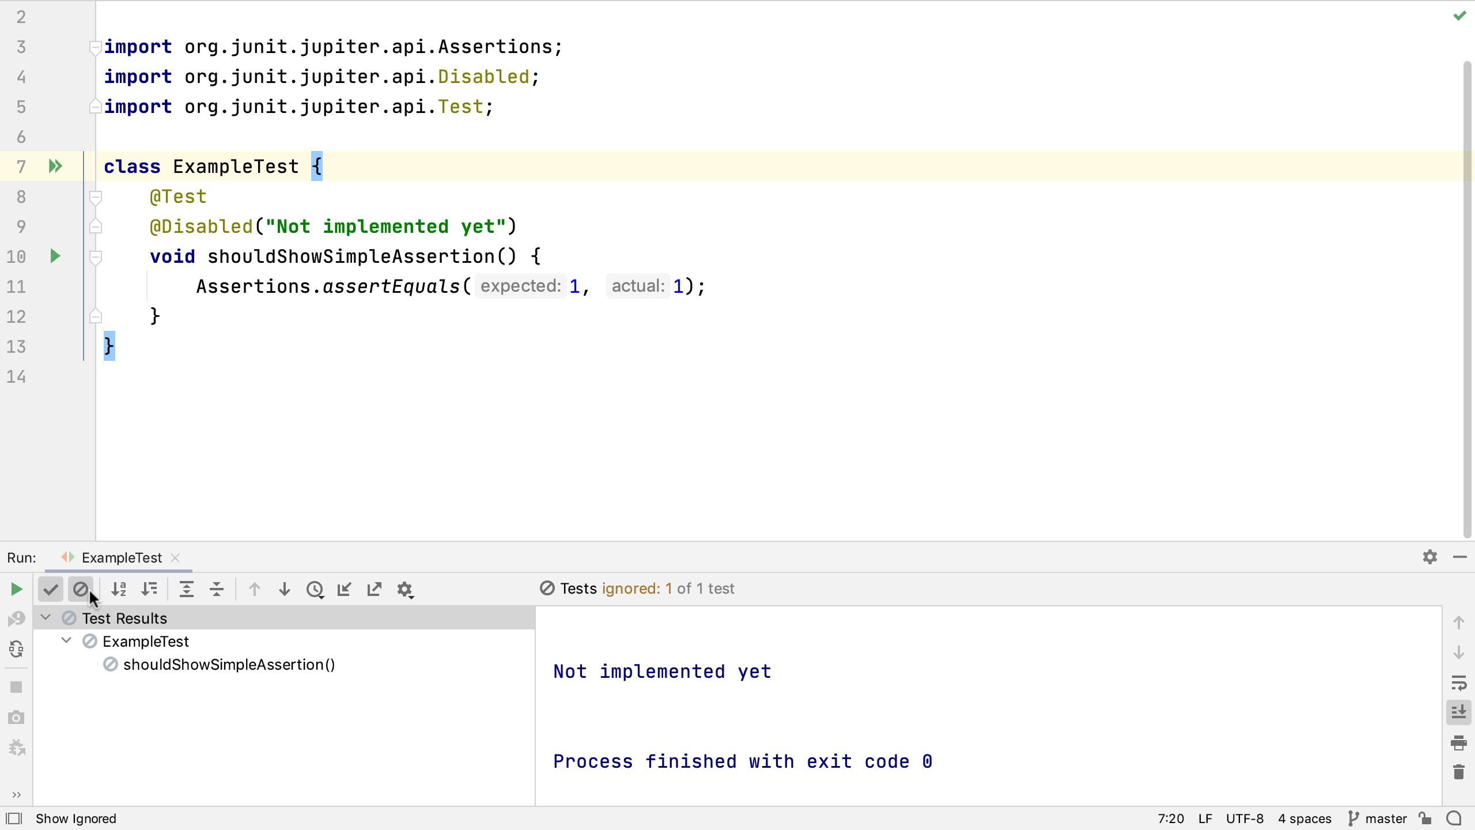This screenshot has height=830, width=1475.
Task: Sort test results by duration
Action: point(149,589)
